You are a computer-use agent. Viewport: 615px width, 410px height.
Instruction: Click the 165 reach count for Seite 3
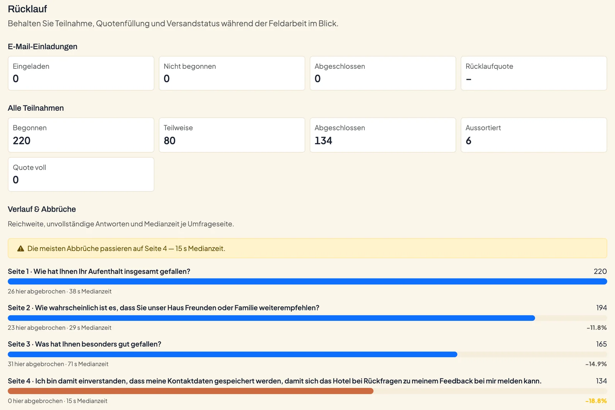point(602,344)
